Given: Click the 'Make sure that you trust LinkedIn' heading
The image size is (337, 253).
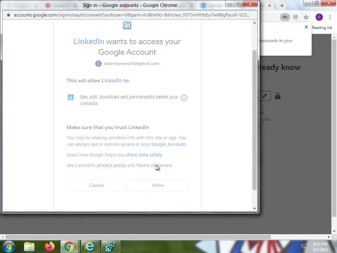Looking at the screenshot, I should pos(108,127).
